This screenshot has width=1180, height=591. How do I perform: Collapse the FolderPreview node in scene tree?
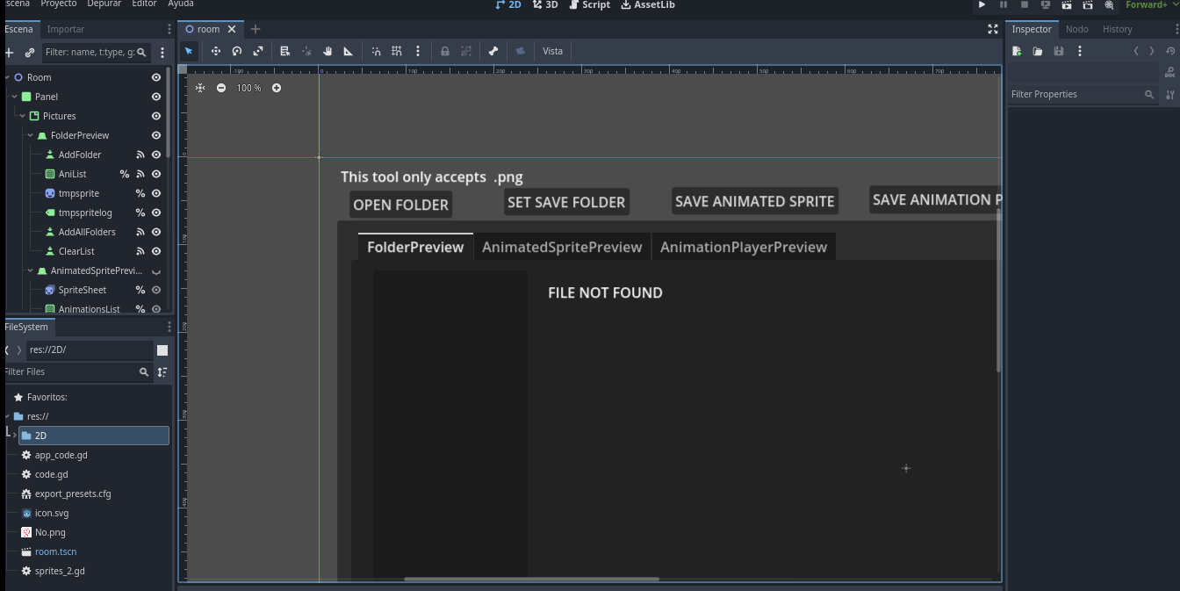point(31,135)
